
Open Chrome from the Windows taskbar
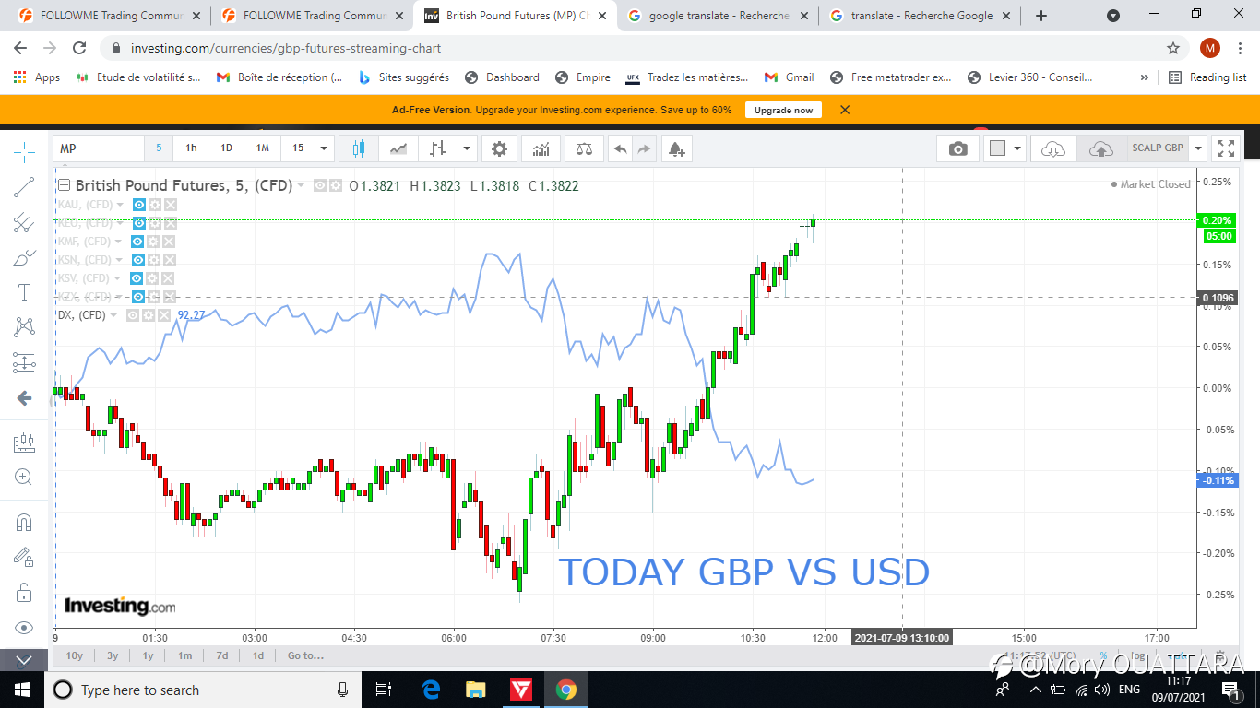pos(565,690)
